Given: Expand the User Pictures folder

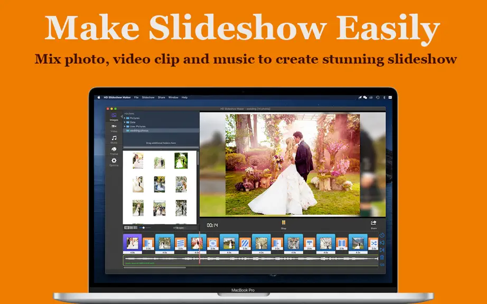Looking at the screenshot, I should point(125,126).
